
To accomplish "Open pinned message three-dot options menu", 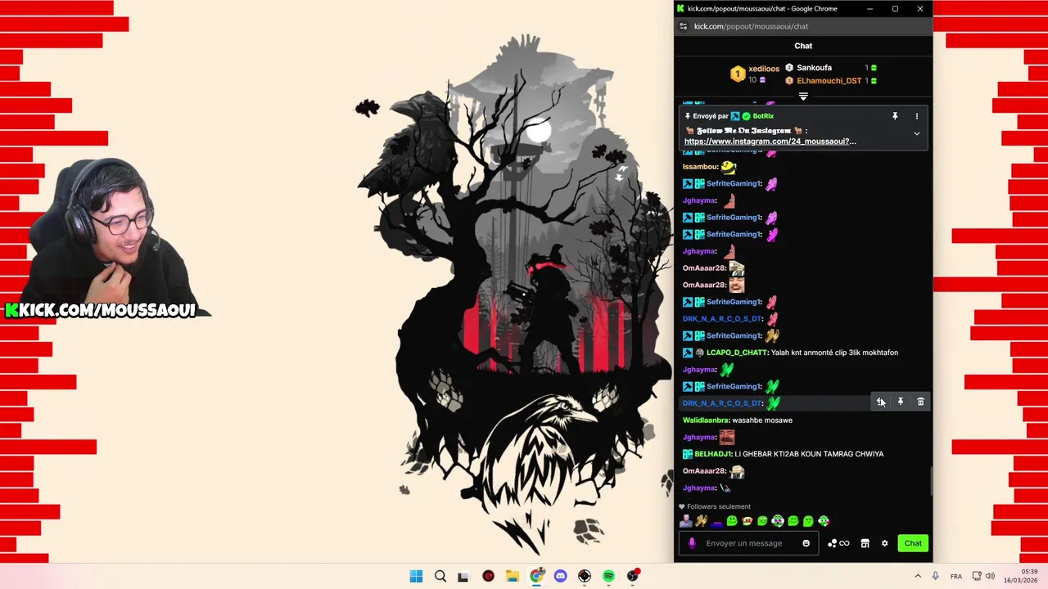I will [916, 116].
